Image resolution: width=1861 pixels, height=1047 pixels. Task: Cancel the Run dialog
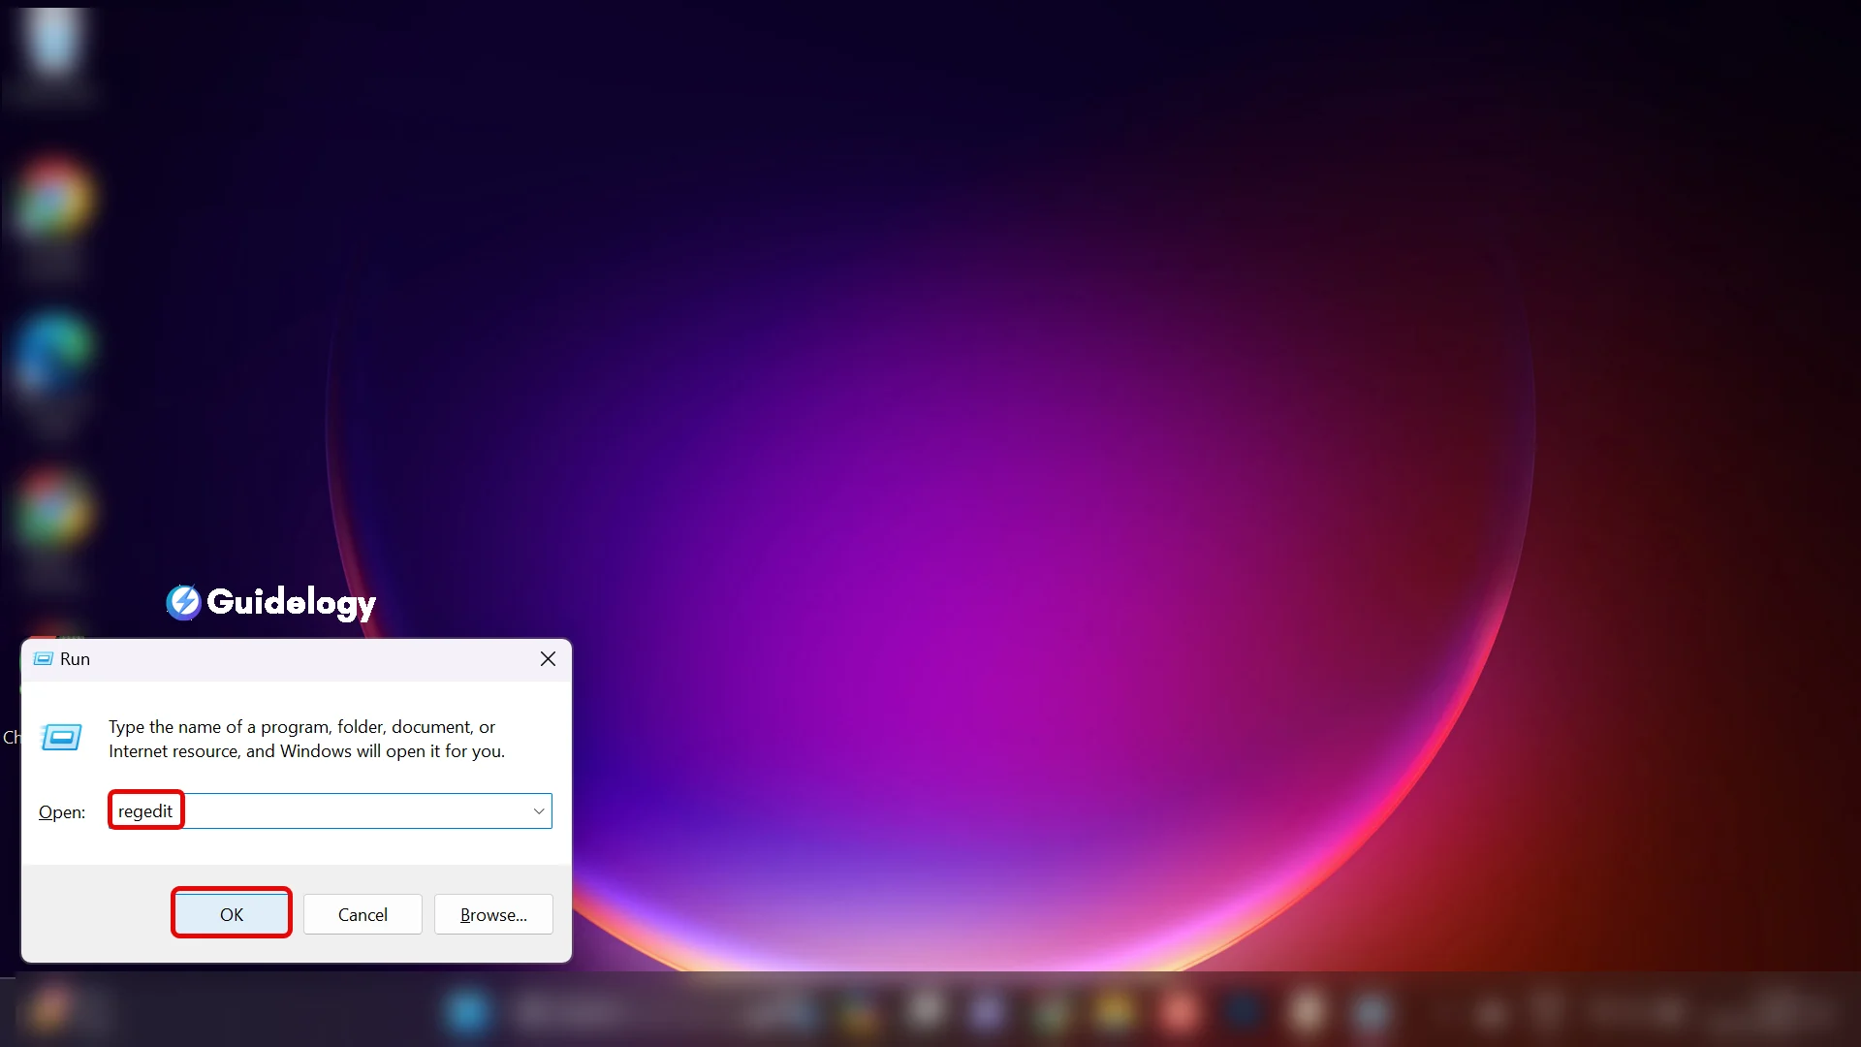[363, 914]
